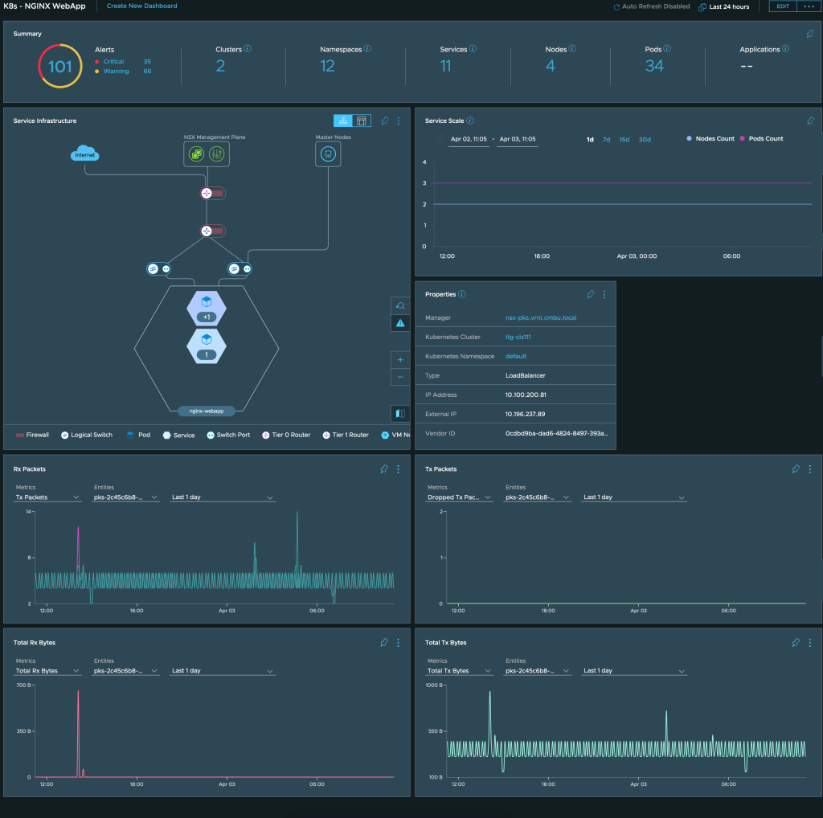Click the Create New Dashboard link
The height and width of the screenshot is (818, 823).
click(x=141, y=6)
